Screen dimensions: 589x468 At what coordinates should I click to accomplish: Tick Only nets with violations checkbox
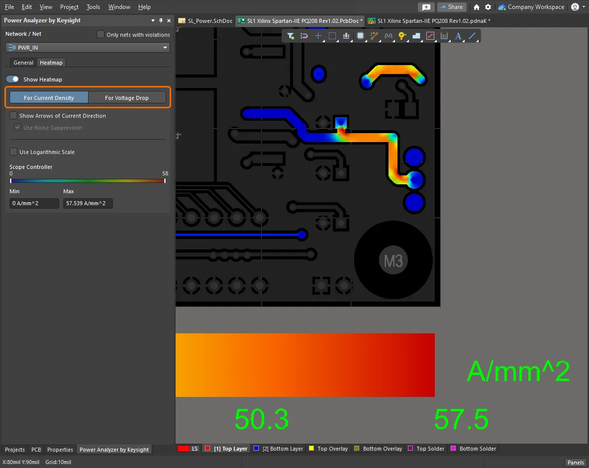100,35
